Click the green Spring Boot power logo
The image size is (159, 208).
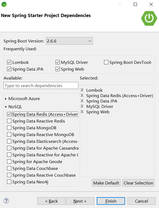(149, 18)
